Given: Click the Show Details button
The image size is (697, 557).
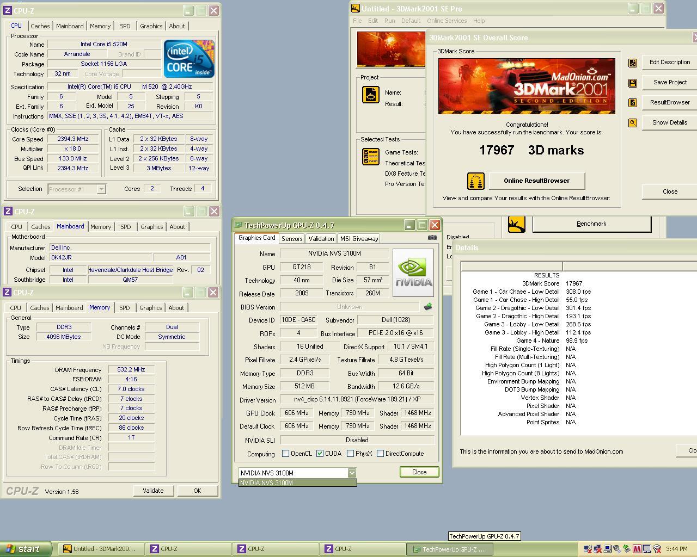Looking at the screenshot, I should click(670, 123).
